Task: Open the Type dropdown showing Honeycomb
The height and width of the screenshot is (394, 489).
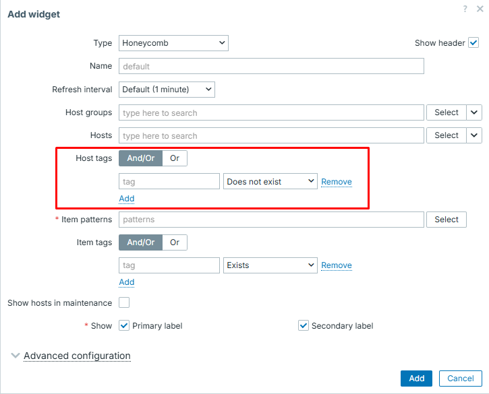Action: (x=173, y=43)
